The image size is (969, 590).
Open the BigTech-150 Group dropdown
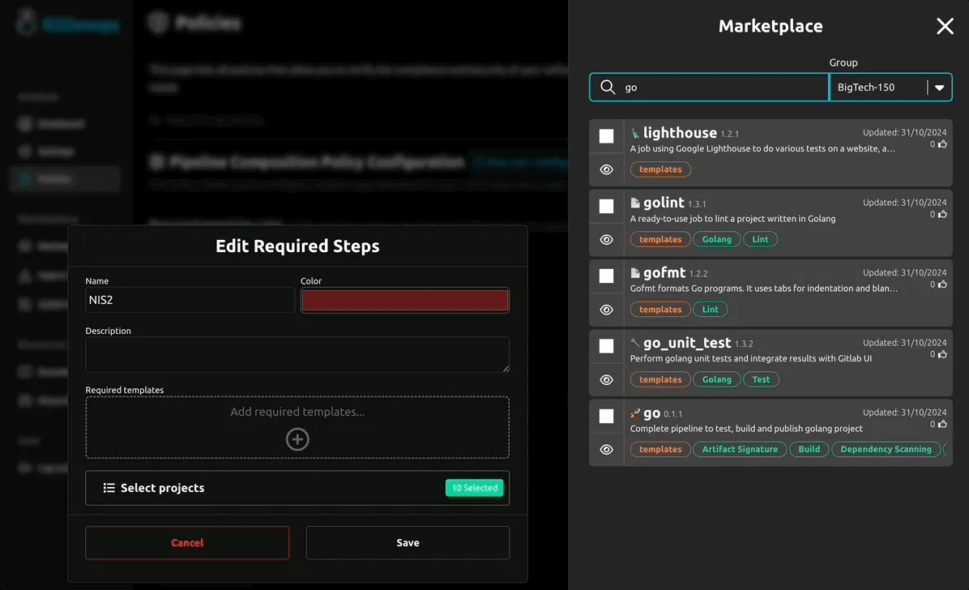(x=939, y=88)
